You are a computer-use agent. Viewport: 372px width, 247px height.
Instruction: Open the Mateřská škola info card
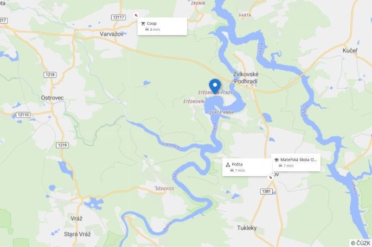pyautogui.click(x=296, y=162)
